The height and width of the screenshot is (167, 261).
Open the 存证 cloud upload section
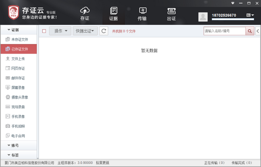tap(85, 14)
